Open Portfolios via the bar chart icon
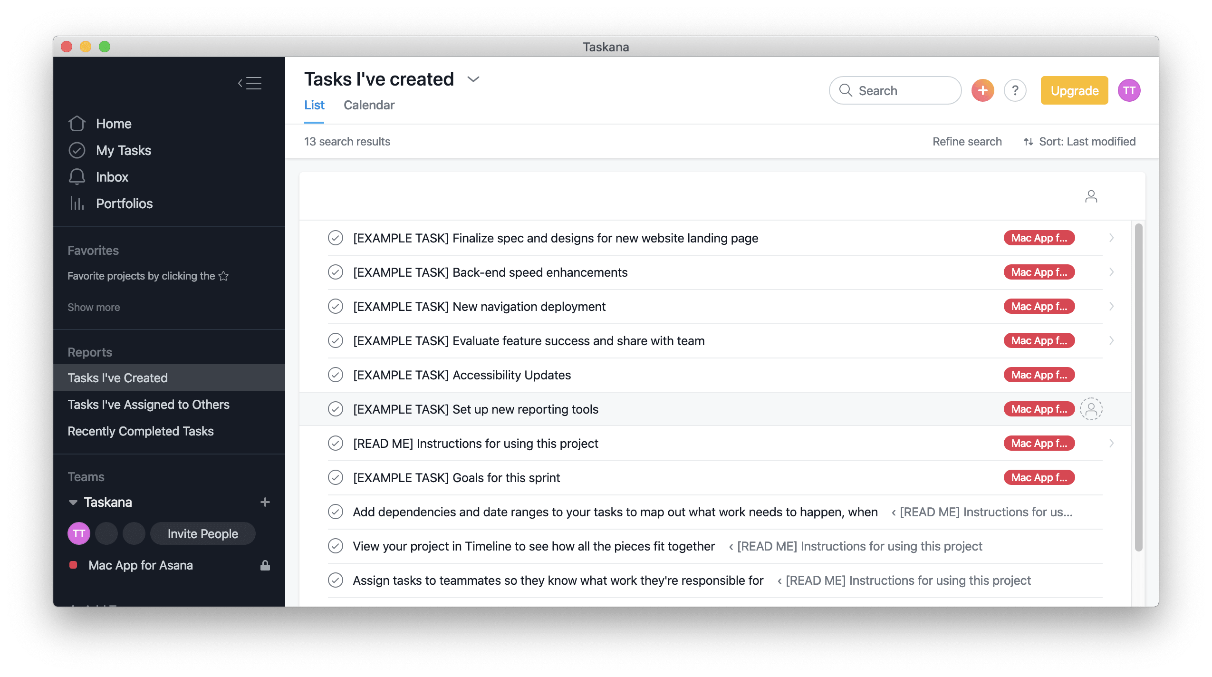Viewport: 1212px width, 677px height. pos(77,203)
